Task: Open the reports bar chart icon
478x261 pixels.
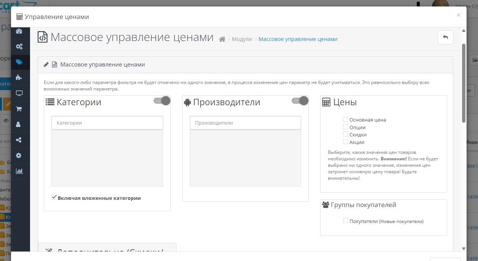Action: 19,171
